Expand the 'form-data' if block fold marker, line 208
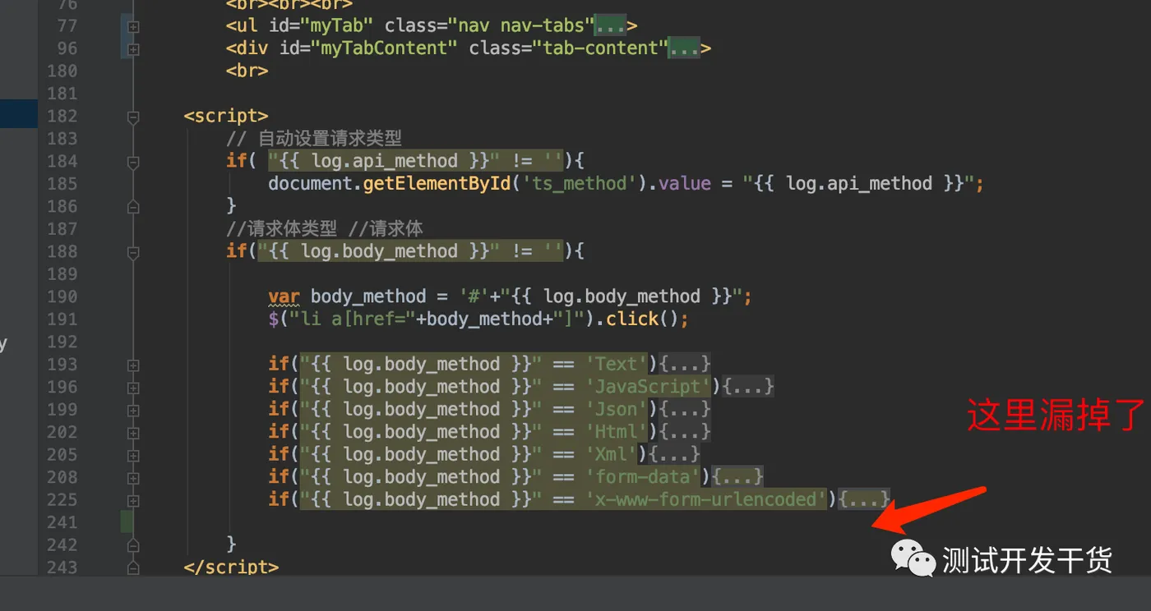The image size is (1151, 611). tap(133, 478)
